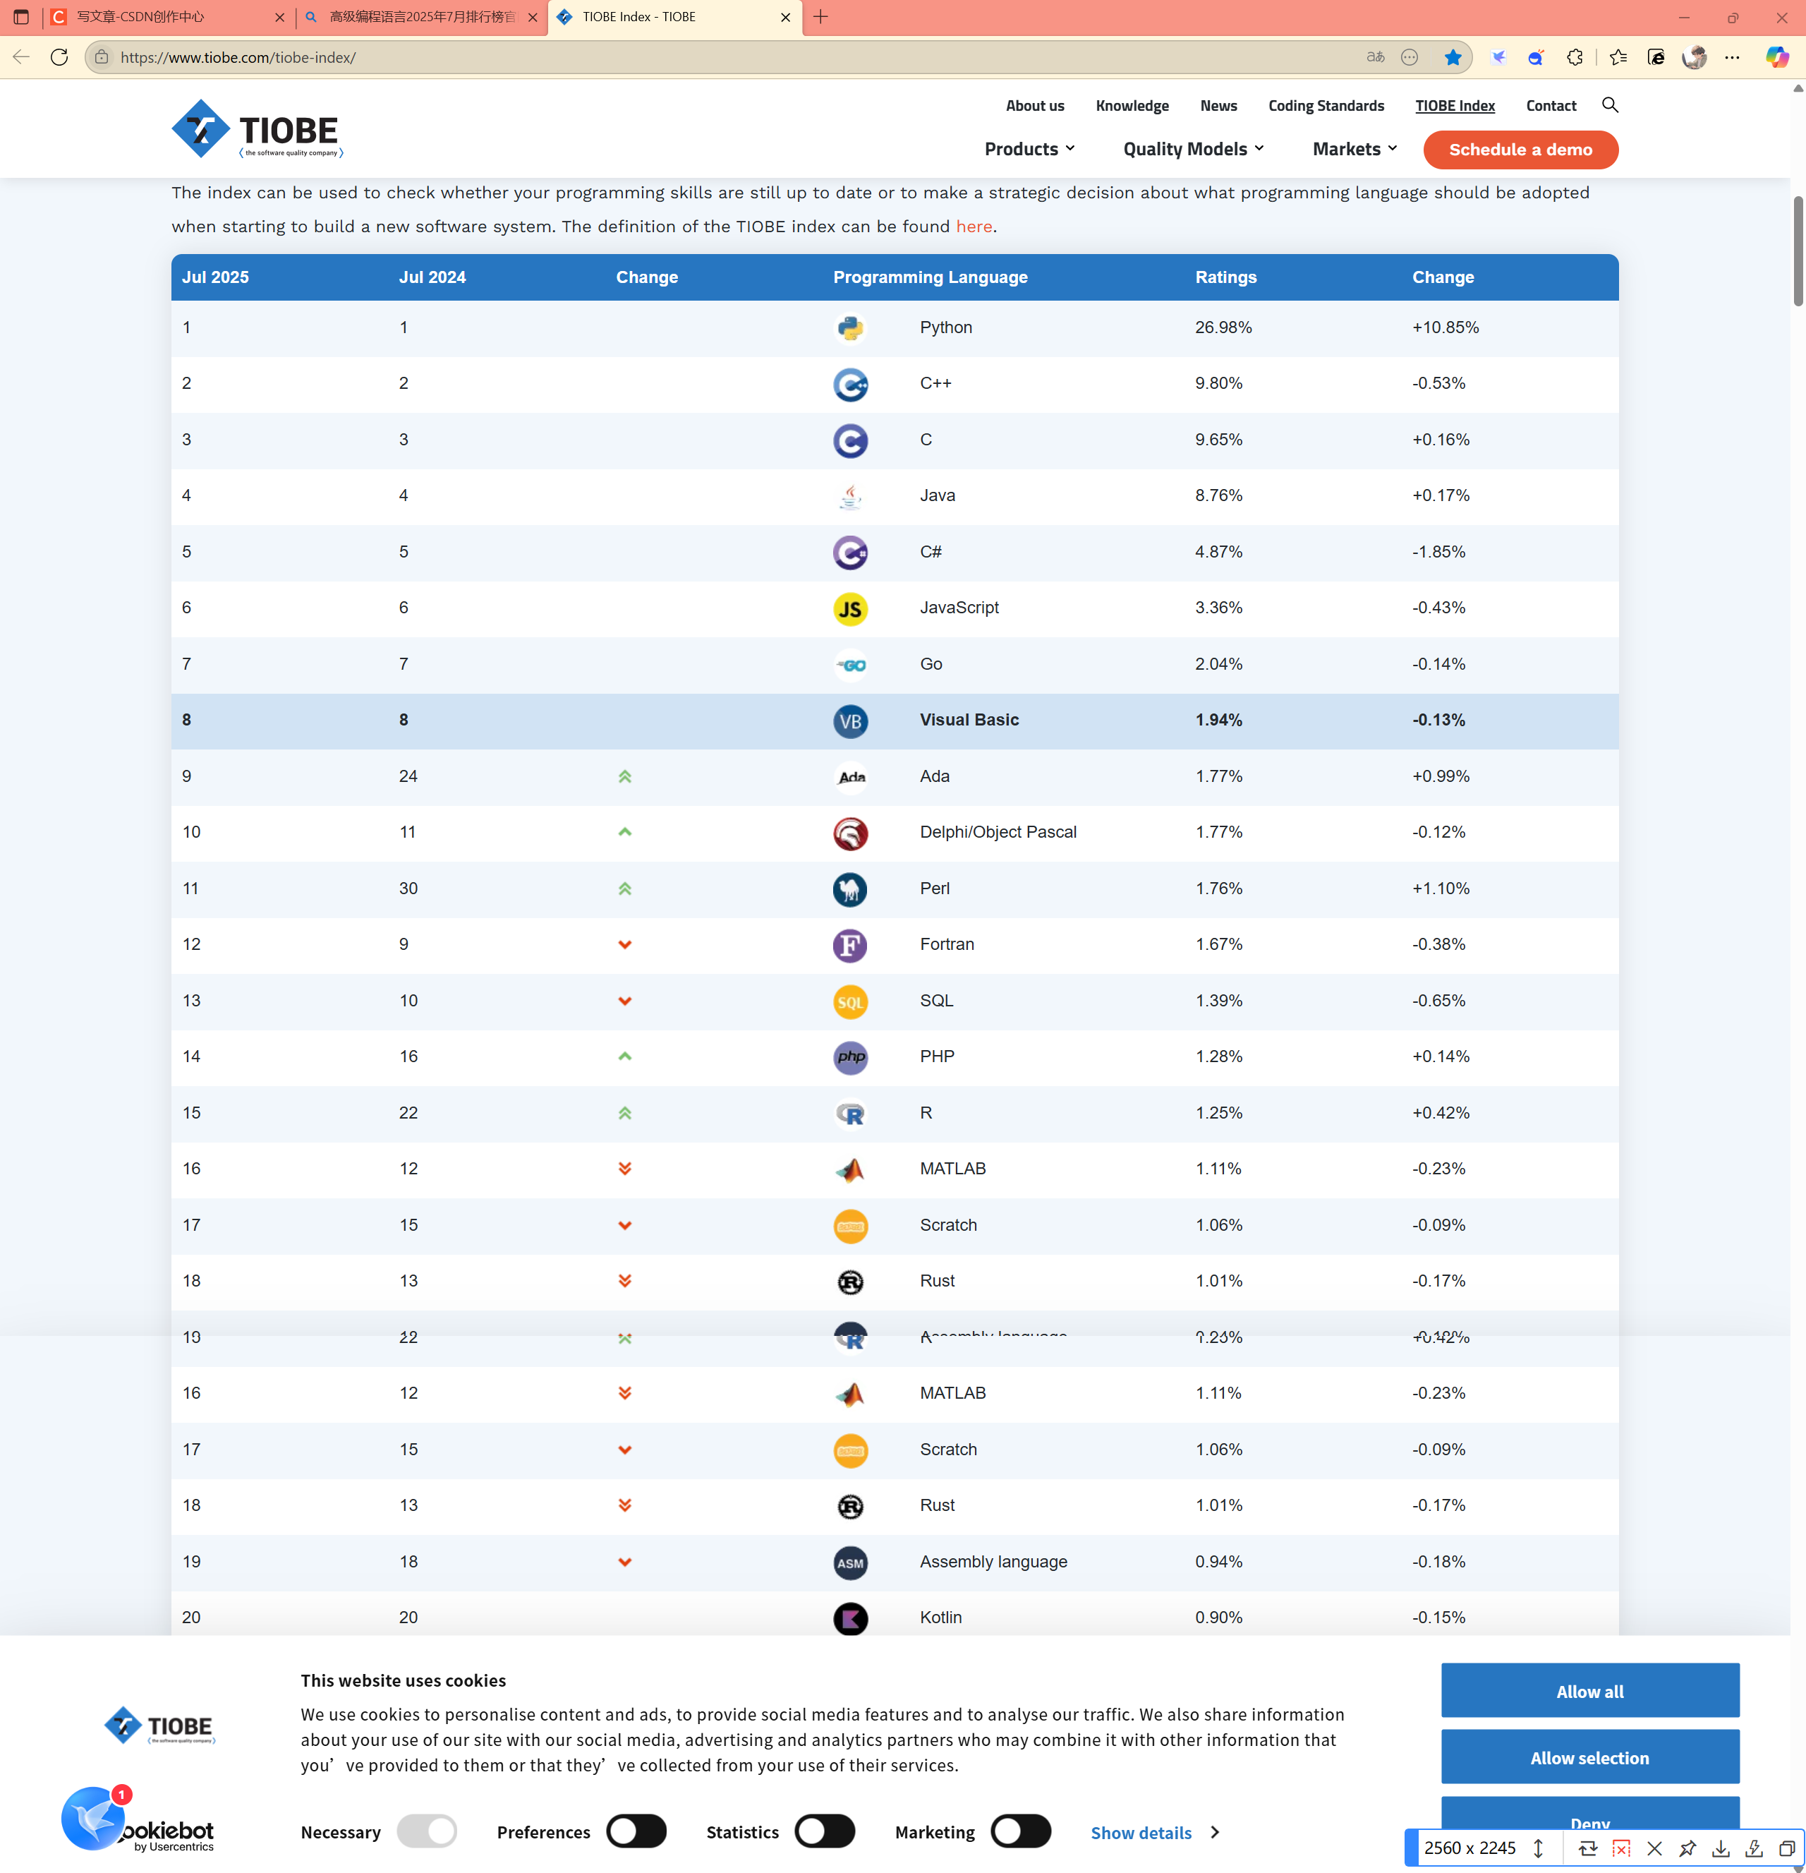Viewport: 1806px width, 1873px height.
Task: Switch to the CSDN创作中心 tab
Action: tap(168, 17)
